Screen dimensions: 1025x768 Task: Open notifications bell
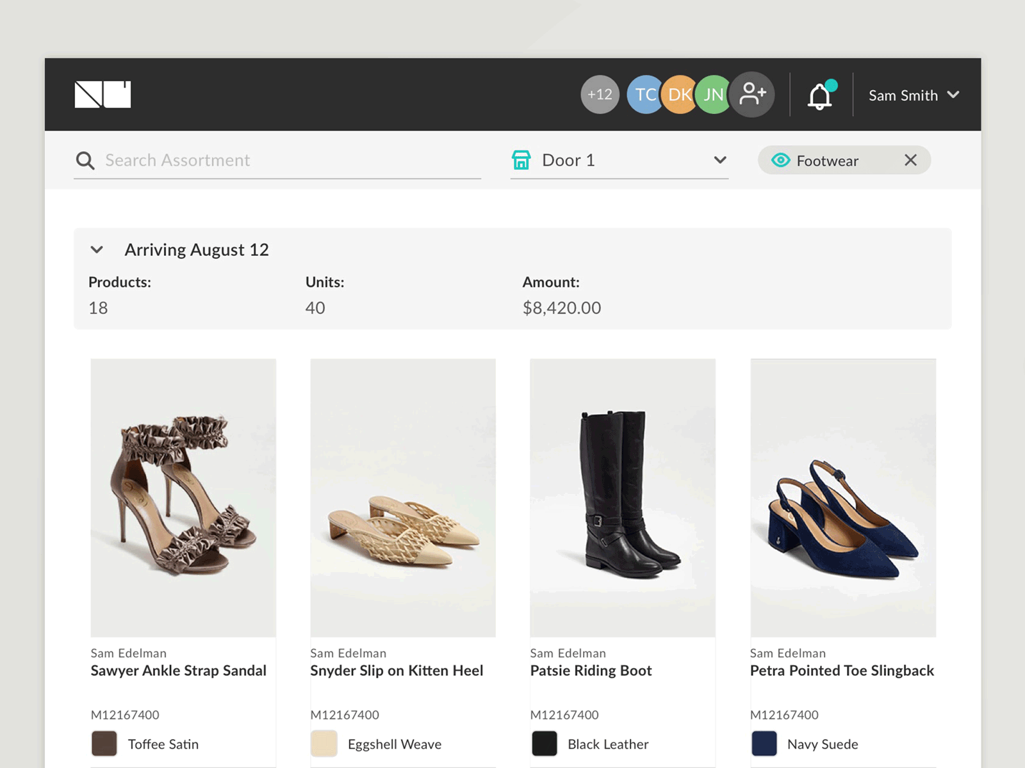[x=820, y=96]
